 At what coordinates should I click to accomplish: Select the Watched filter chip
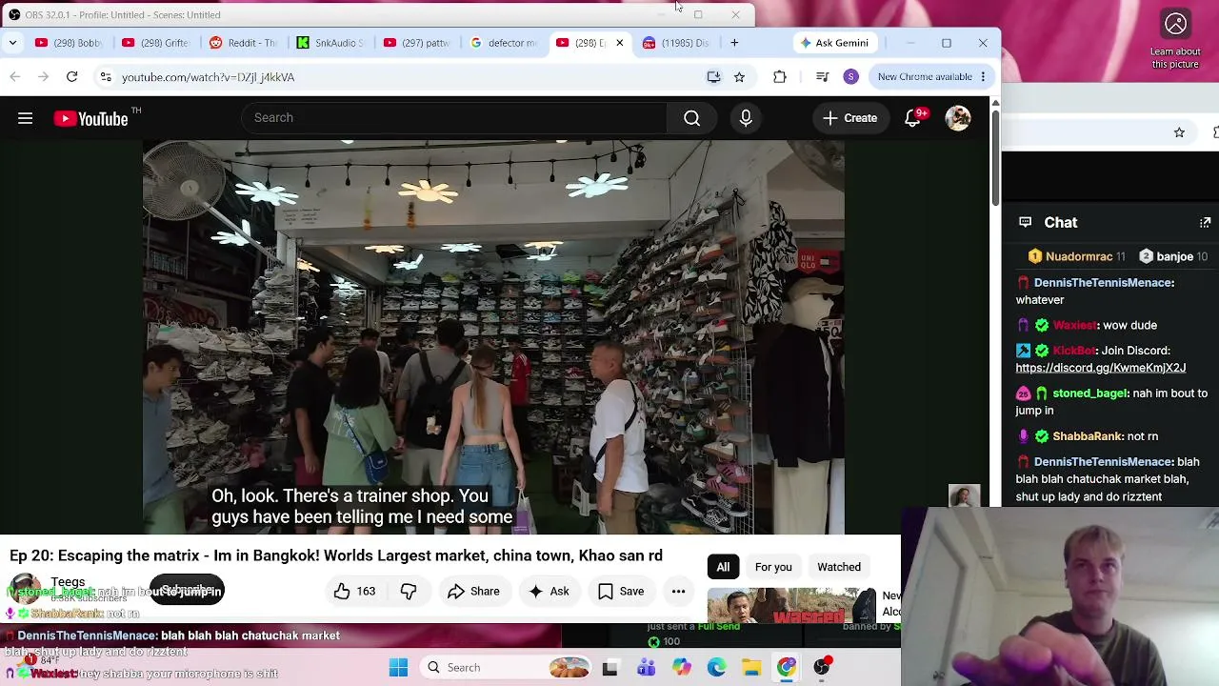[839, 567]
